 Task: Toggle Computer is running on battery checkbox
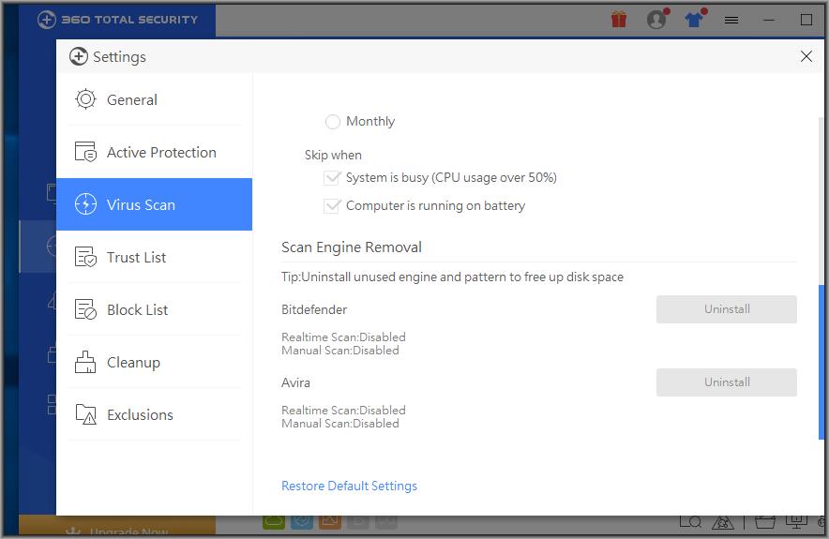[x=332, y=205]
